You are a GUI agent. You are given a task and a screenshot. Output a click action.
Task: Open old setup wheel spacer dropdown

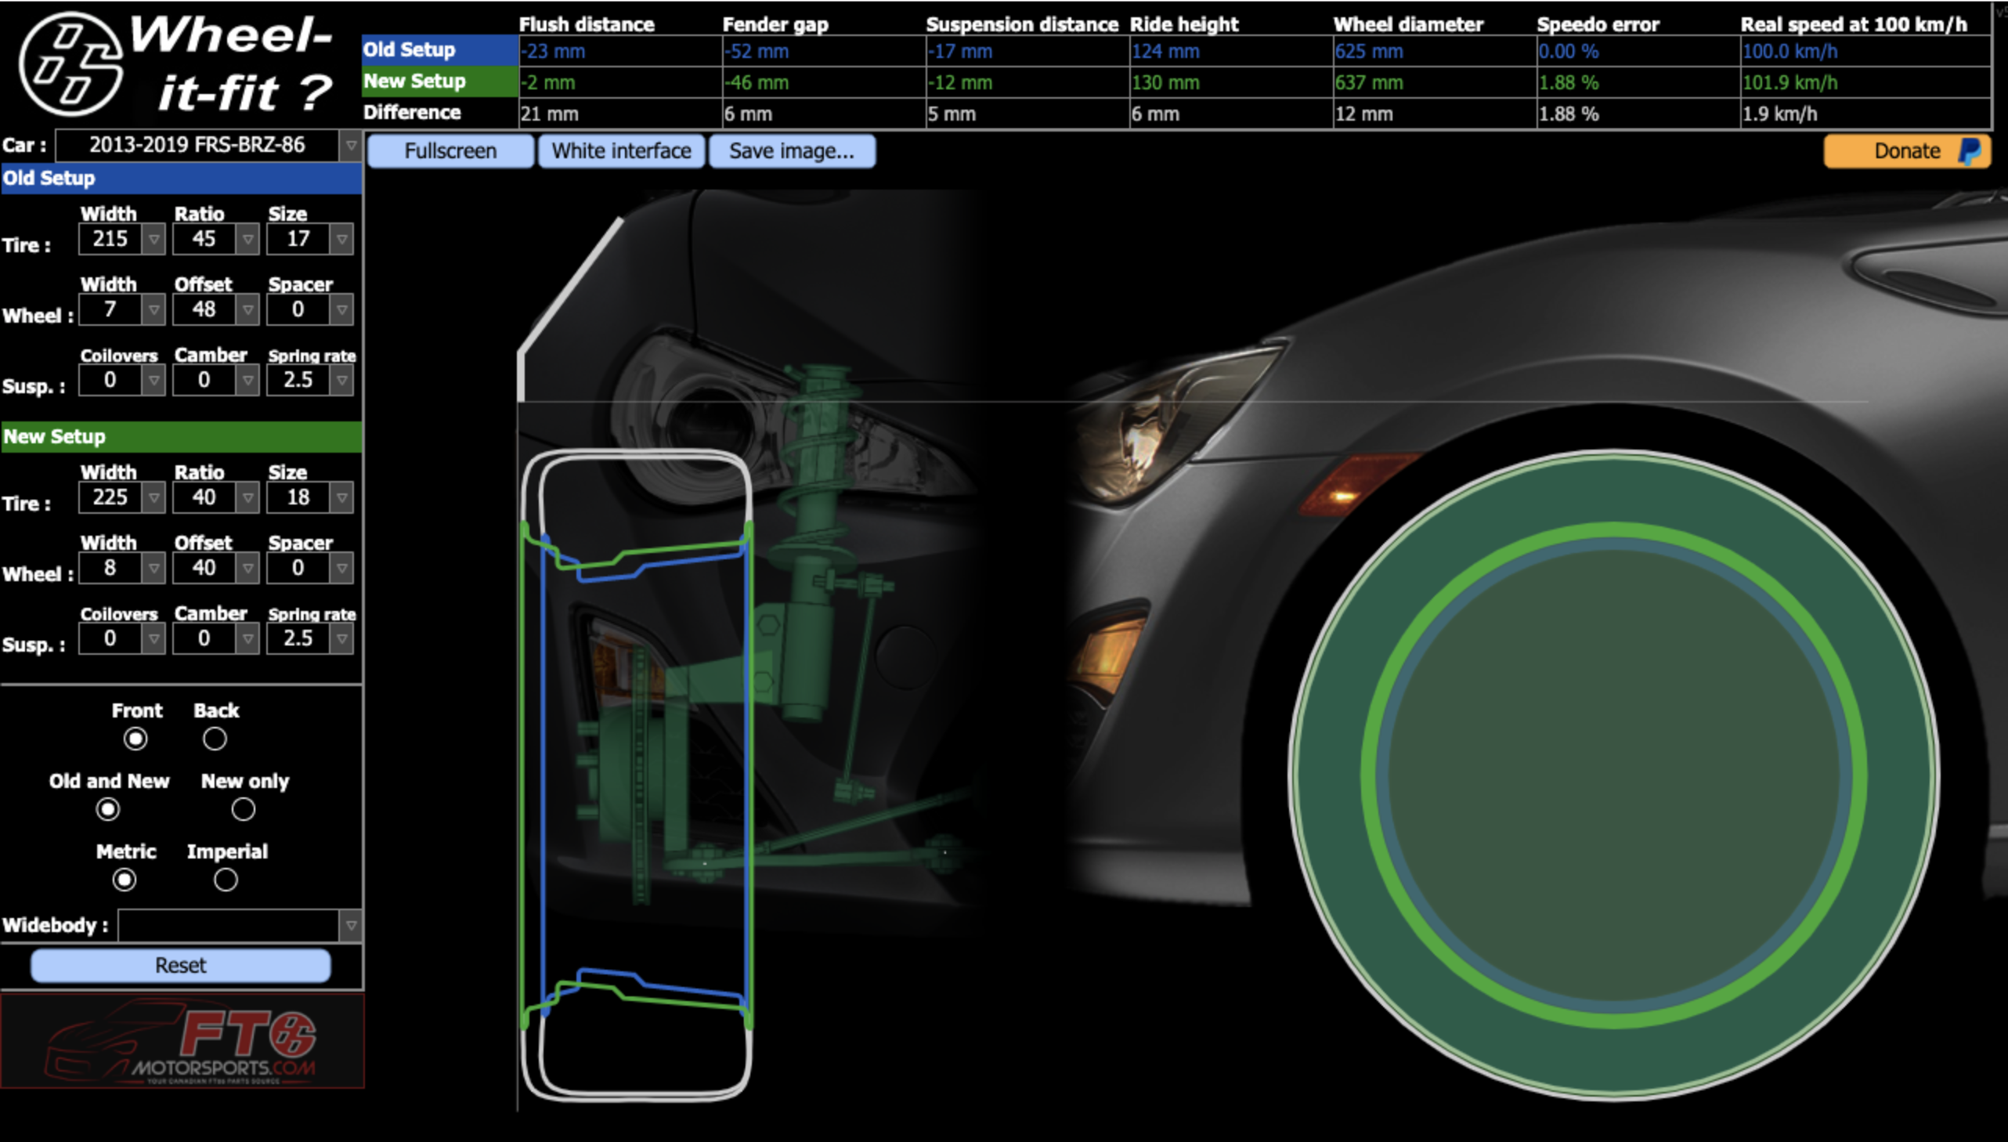[x=342, y=310]
